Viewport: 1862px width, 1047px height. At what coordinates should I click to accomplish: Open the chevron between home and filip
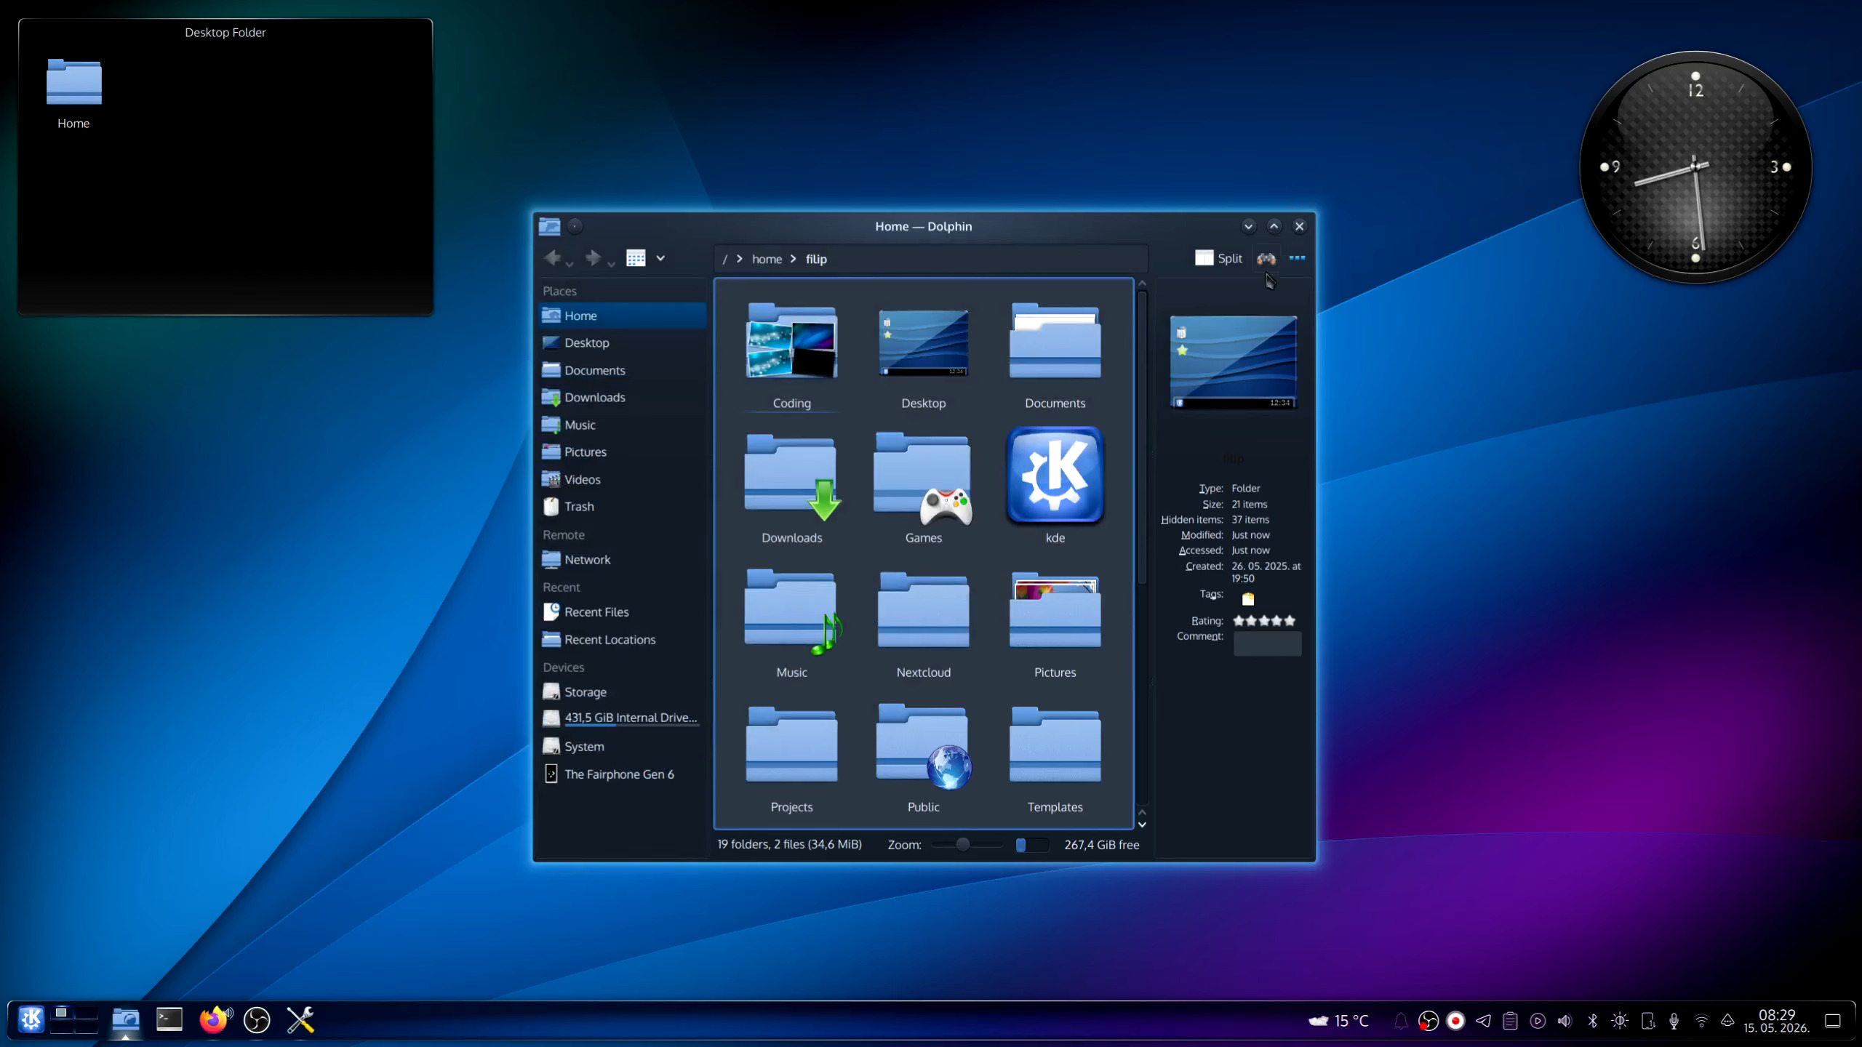[793, 259]
